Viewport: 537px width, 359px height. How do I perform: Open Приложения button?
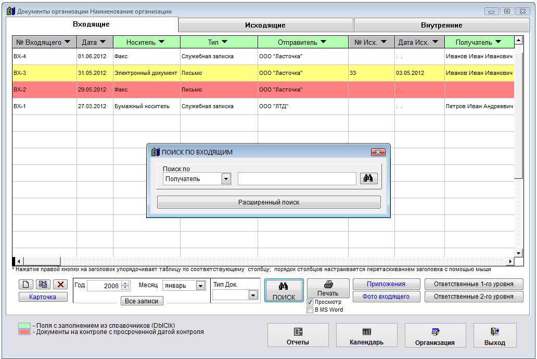(x=386, y=284)
